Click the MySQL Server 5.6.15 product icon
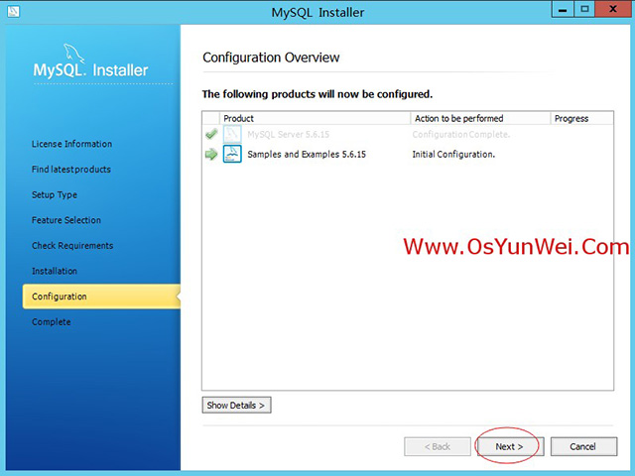The width and height of the screenshot is (635, 476). (232, 134)
